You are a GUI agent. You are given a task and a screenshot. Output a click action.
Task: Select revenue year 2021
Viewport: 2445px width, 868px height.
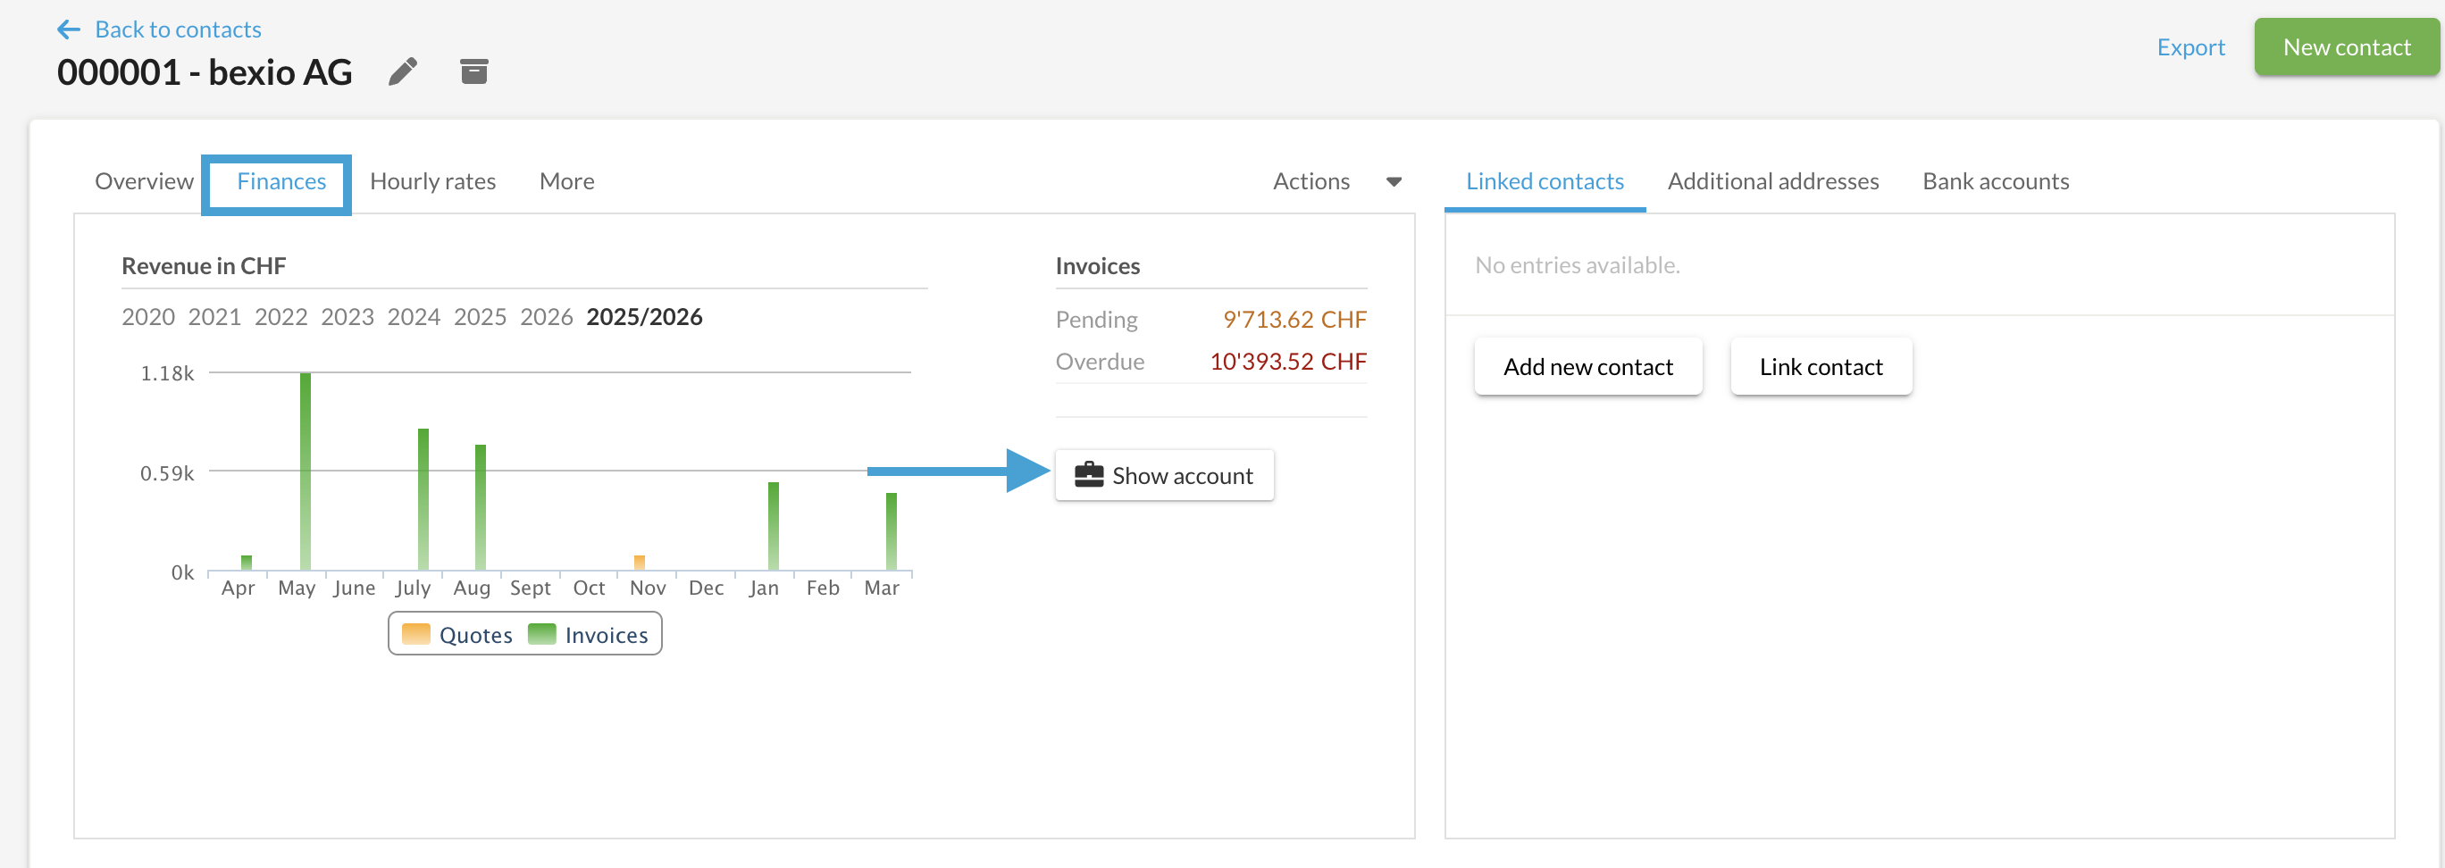[x=214, y=317]
